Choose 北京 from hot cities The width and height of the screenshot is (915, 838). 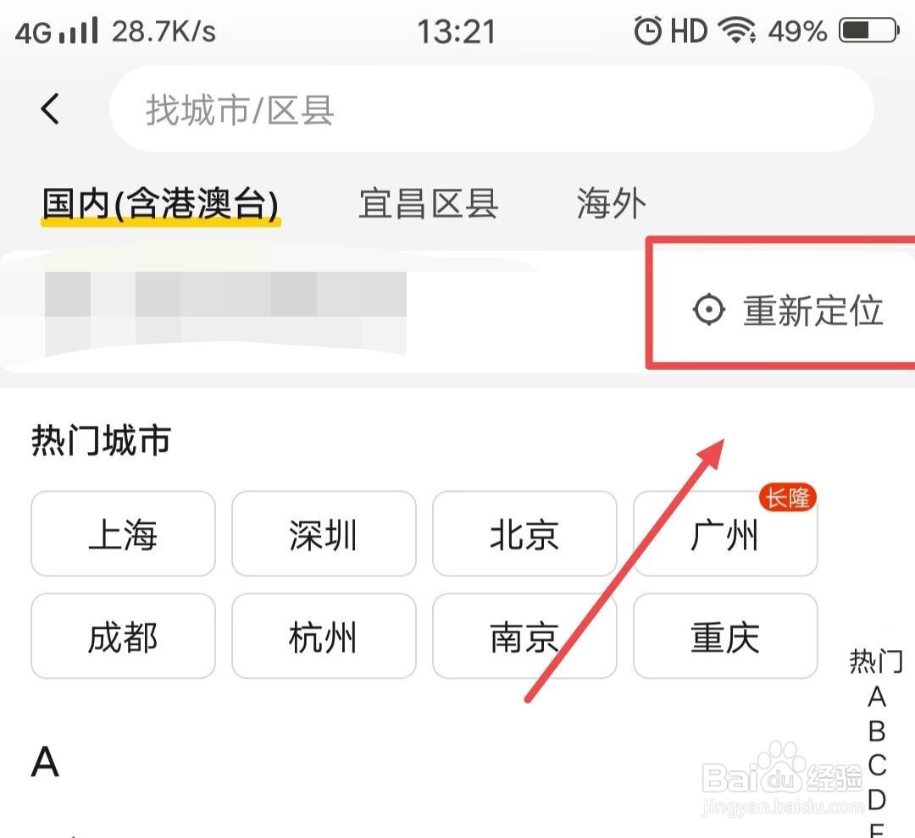pyautogui.click(x=524, y=533)
